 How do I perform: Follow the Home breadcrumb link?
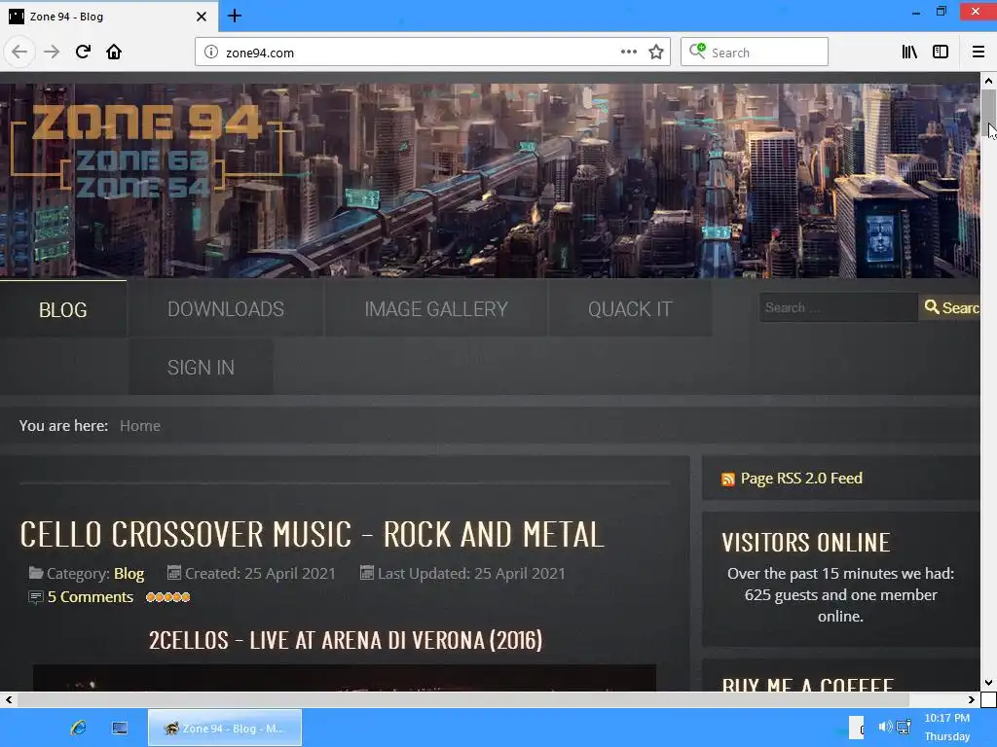click(x=140, y=426)
